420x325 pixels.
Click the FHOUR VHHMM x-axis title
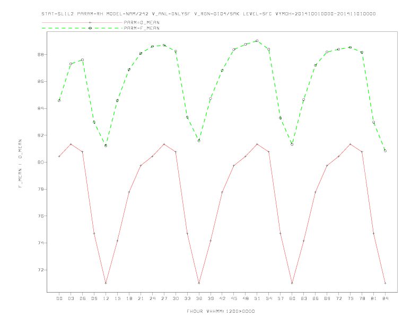(221, 311)
